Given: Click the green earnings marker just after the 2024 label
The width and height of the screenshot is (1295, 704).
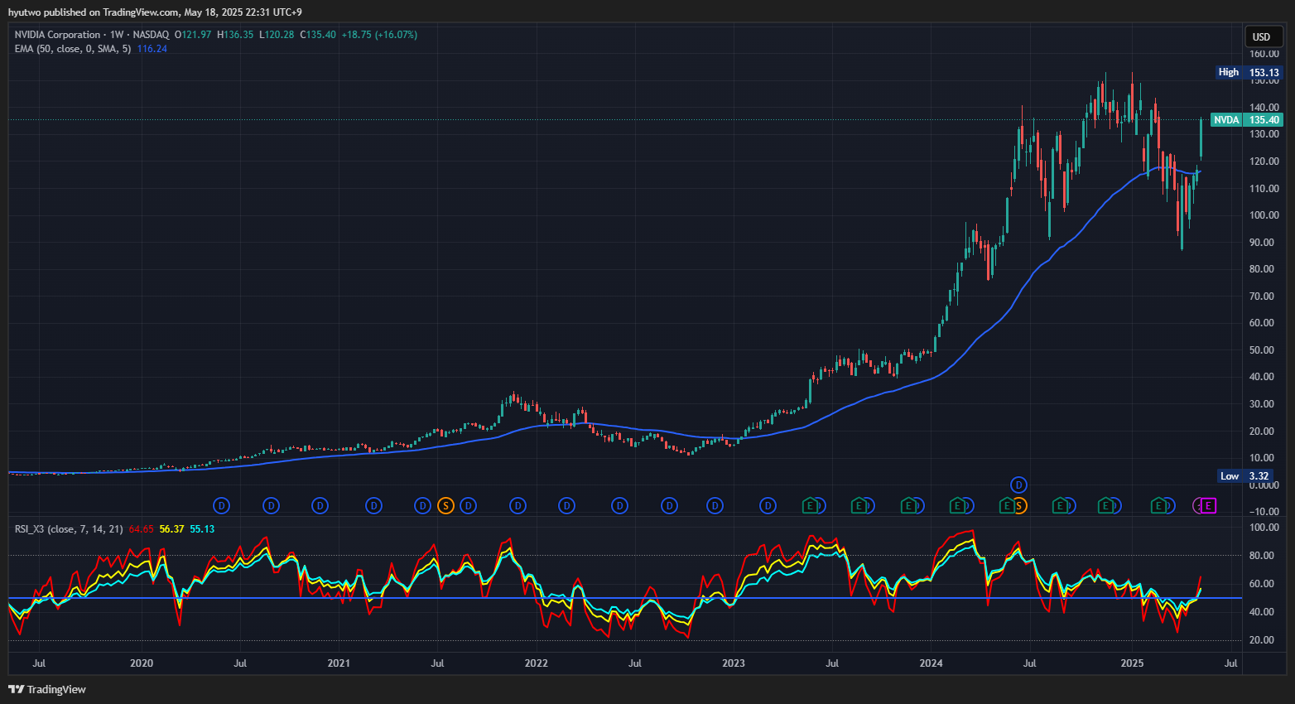Looking at the screenshot, I should [957, 505].
